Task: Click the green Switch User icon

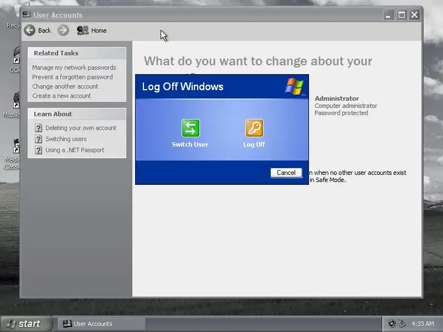Action: click(190, 128)
